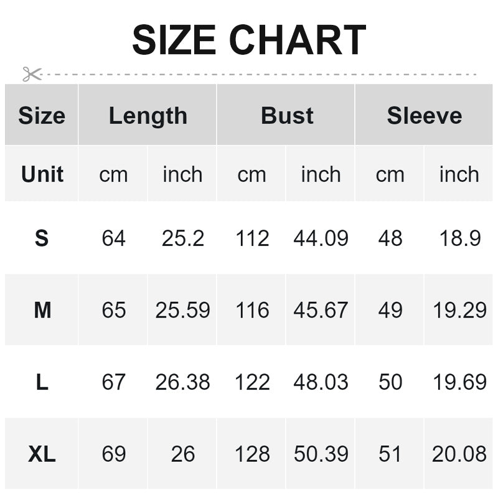Screen dimensions: 498x498
Task: Click the 18.9 sleeve inch value
Action: click(459, 238)
